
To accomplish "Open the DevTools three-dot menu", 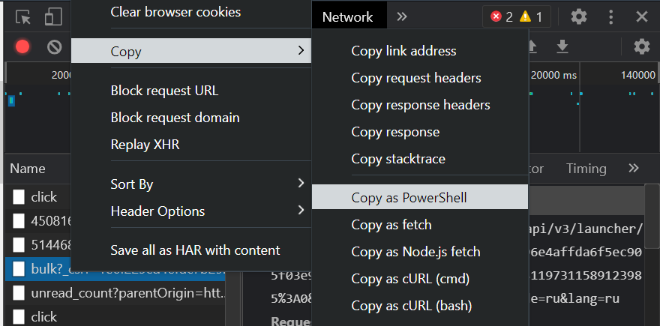I will coord(611,16).
